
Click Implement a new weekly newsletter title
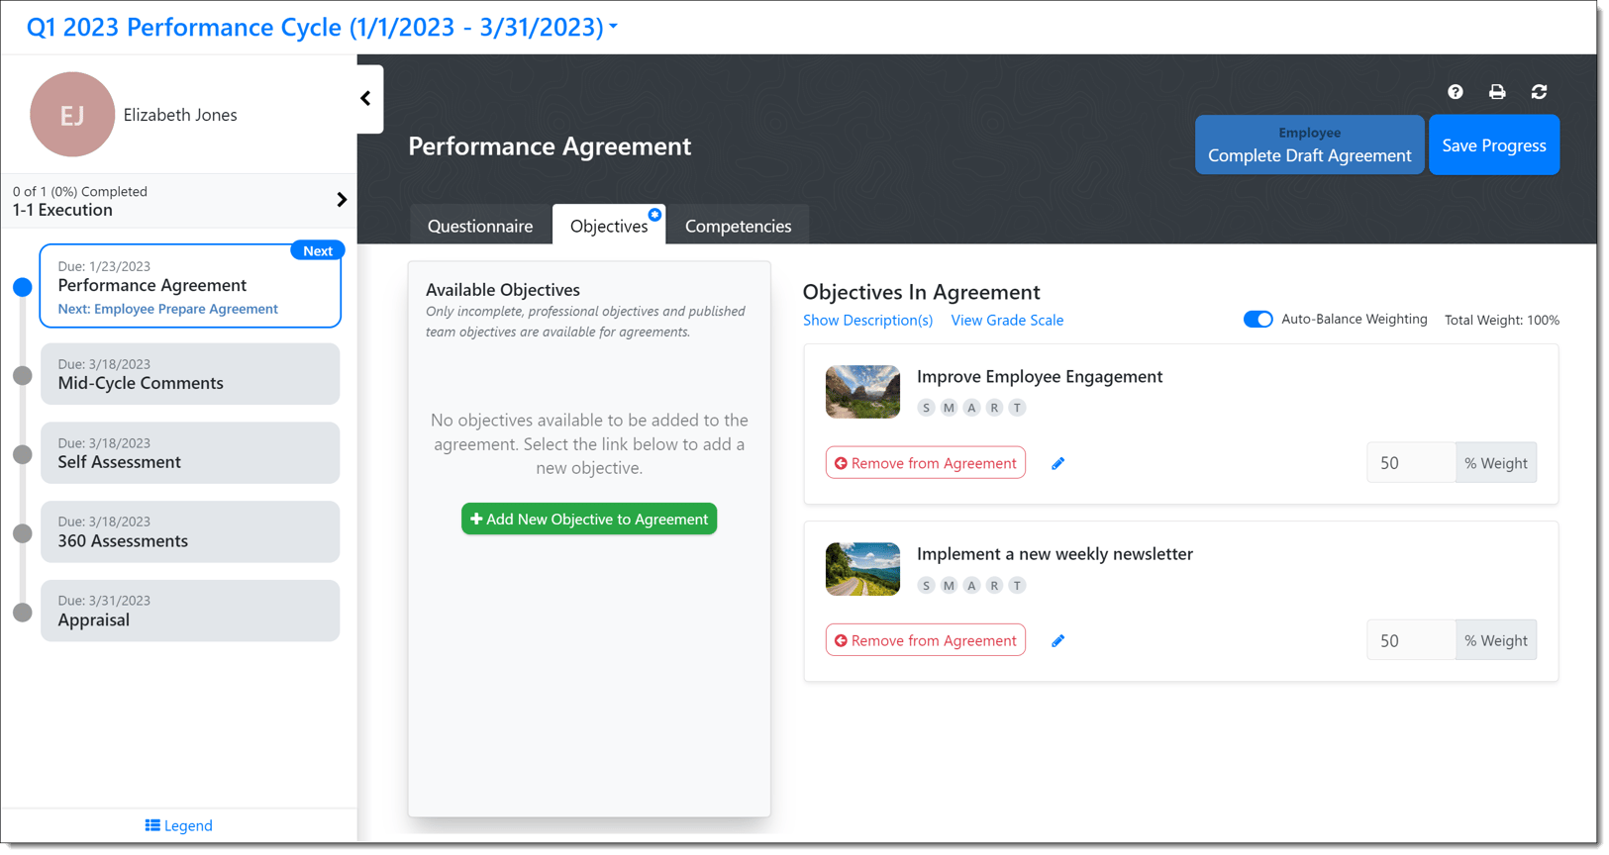tap(1055, 554)
